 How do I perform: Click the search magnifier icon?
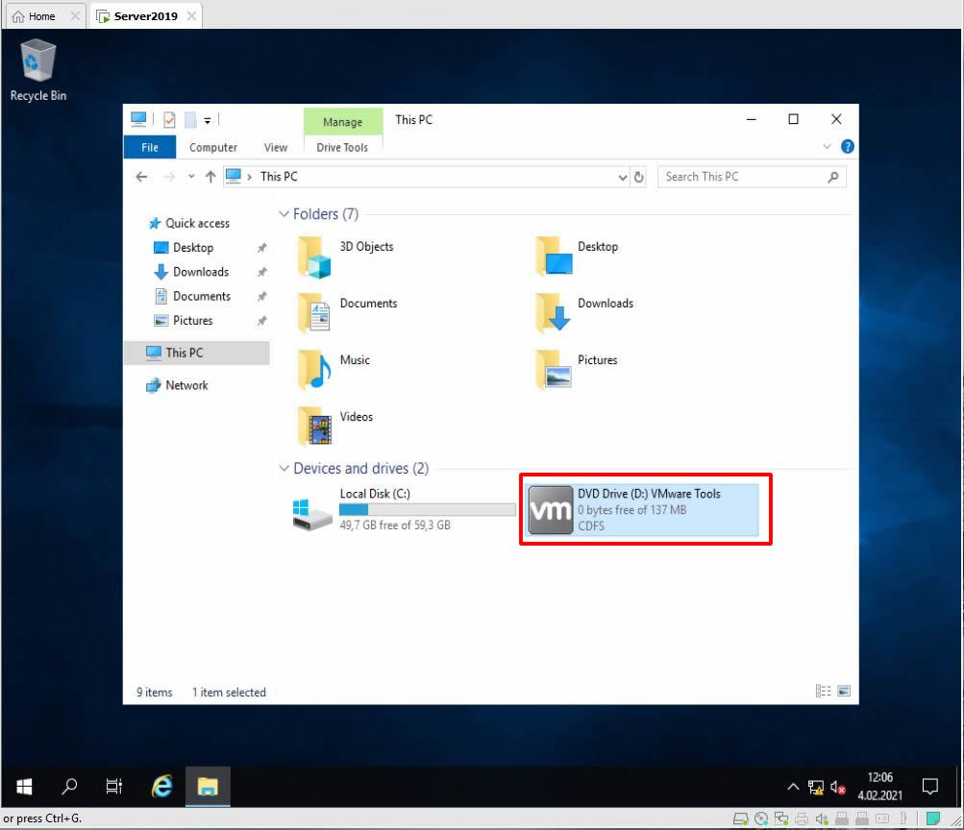click(832, 177)
